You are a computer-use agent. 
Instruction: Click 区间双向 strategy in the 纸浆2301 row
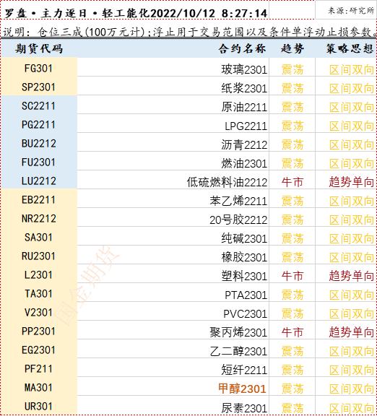pyautogui.click(x=352, y=88)
